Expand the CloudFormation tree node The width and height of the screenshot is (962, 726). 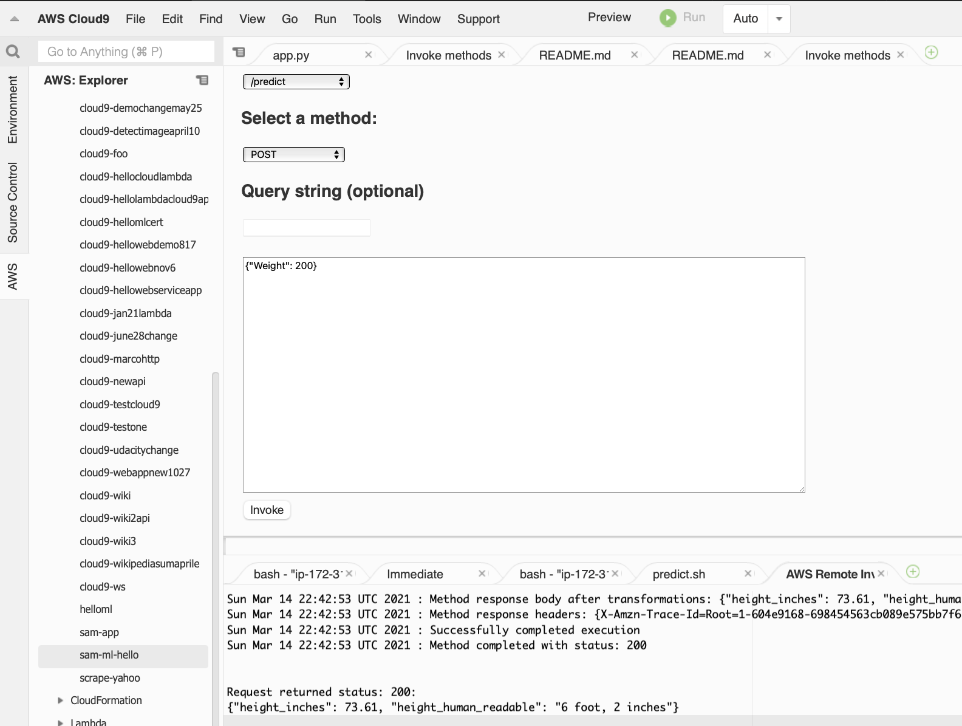point(60,700)
